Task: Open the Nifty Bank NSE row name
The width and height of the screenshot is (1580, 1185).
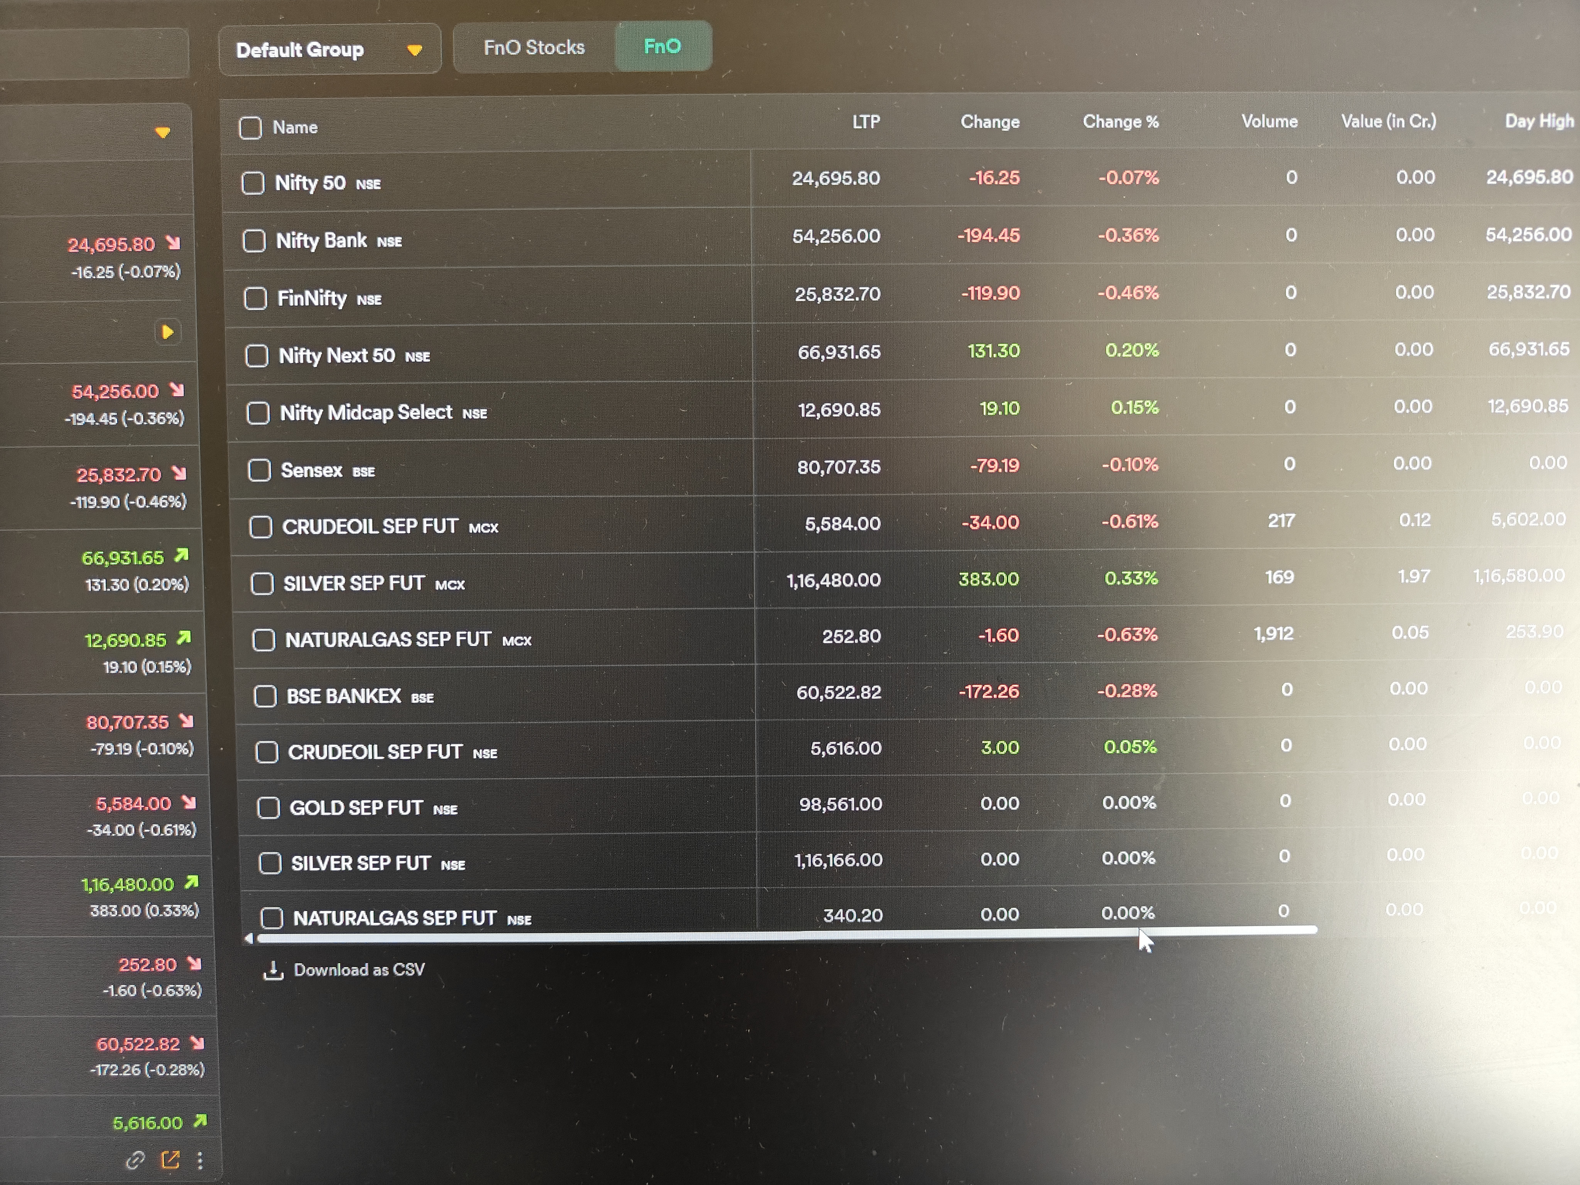Action: [339, 241]
